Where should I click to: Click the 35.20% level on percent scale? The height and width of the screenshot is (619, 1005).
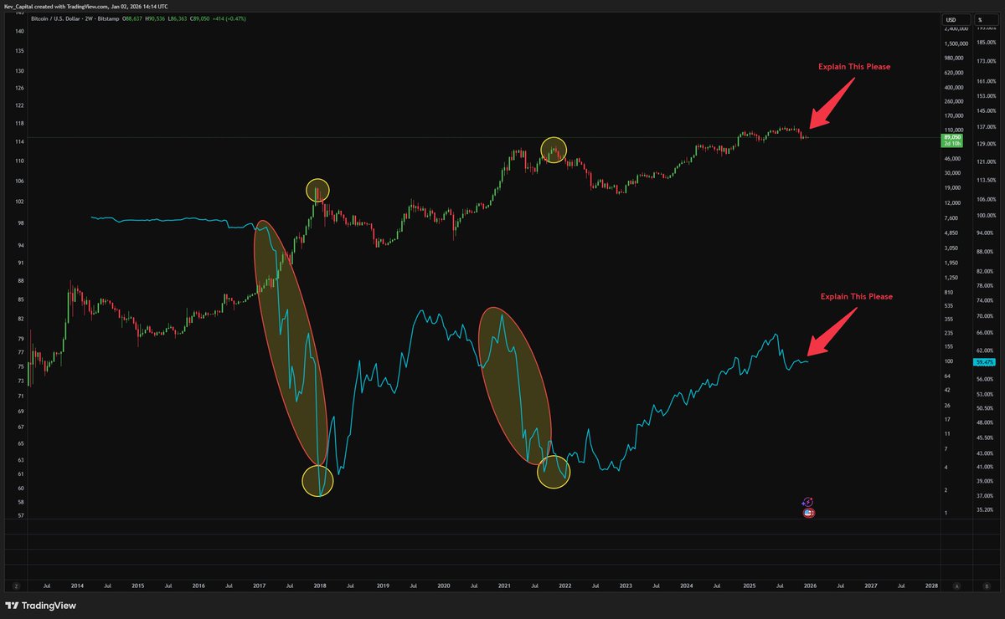coord(985,509)
